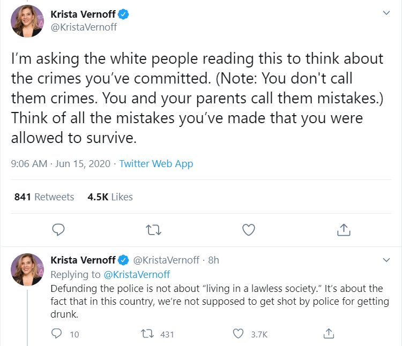View the 841 Retweets list

pyautogui.click(x=44, y=197)
